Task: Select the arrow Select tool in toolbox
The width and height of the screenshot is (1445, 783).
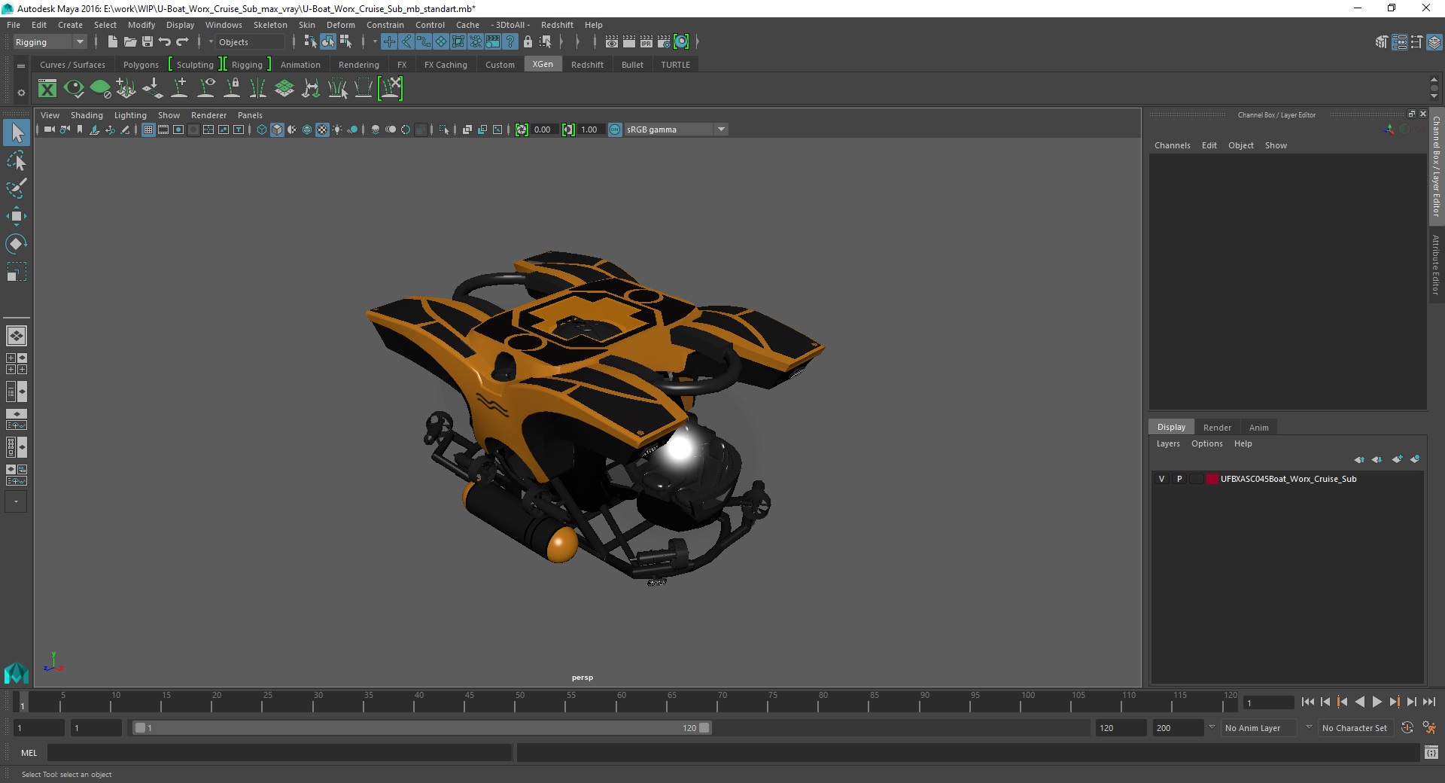Action: point(17,133)
